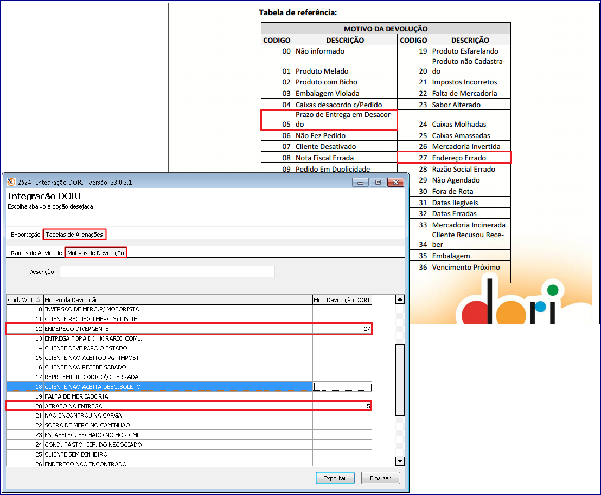The image size is (601, 495).
Task: Click 'Razão Social Errado' in reference table
Action: coord(463,169)
